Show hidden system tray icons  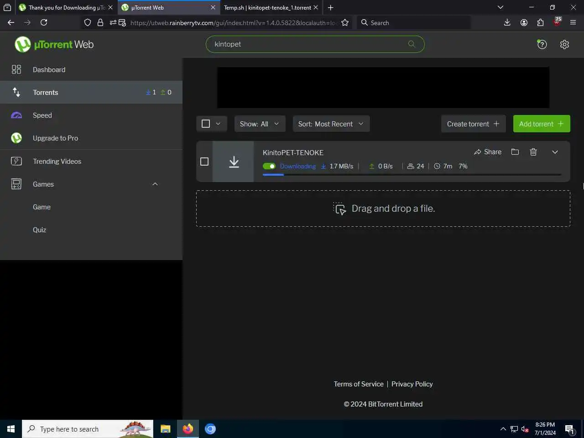click(503, 429)
